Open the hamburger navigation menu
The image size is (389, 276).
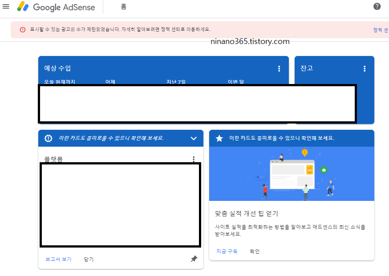click(6, 6)
